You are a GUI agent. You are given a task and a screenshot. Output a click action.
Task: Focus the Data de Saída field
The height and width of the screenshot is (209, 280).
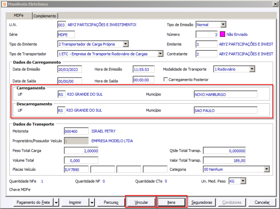click(x=70, y=81)
